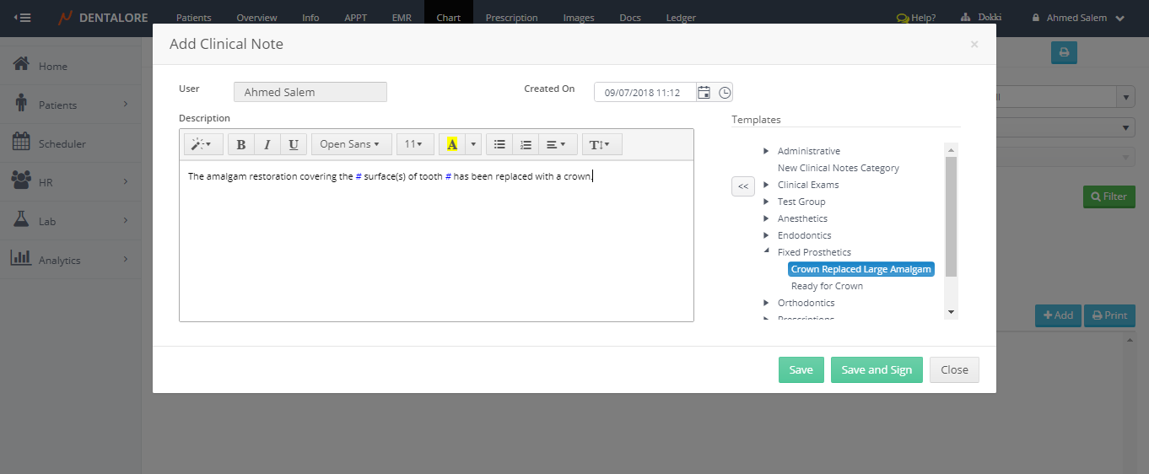Viewport: 1149px width, 474px height.
Task: Insert an unordered bullet list
Action: click(x=499, y=144)
